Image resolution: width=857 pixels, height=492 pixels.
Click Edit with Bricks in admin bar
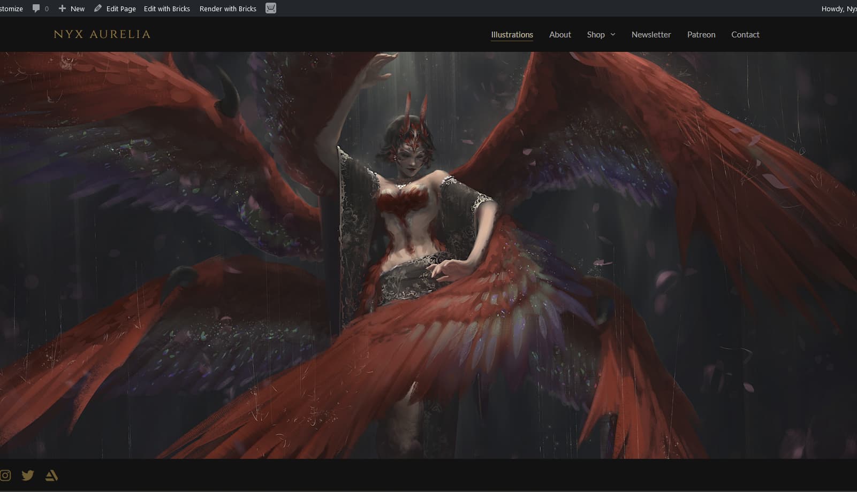(x=167, y=9)
